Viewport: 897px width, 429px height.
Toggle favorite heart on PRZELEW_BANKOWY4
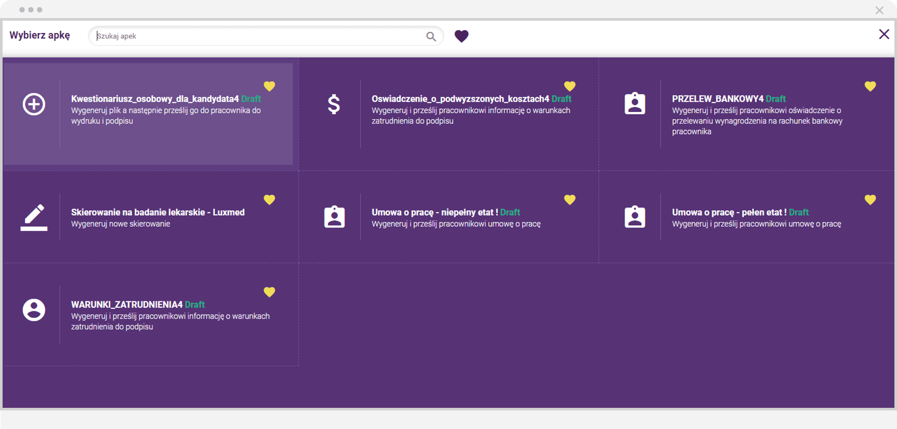tap(870, 86)
